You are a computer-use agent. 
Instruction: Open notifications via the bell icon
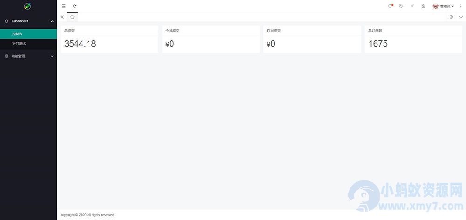point(390,6)
